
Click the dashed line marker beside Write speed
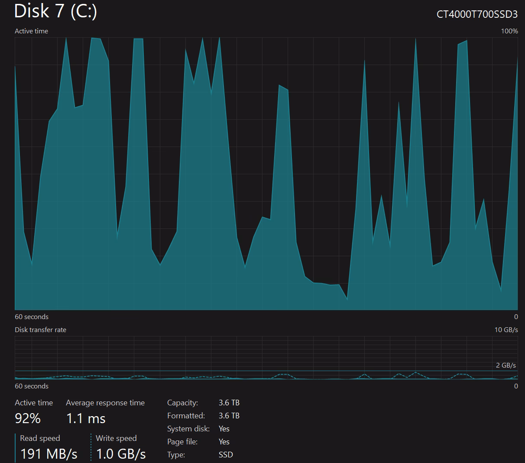(91, 447)
